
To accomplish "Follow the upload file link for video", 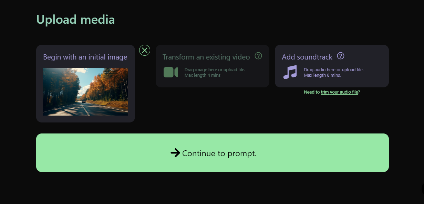I will click(x=234, y=69).
